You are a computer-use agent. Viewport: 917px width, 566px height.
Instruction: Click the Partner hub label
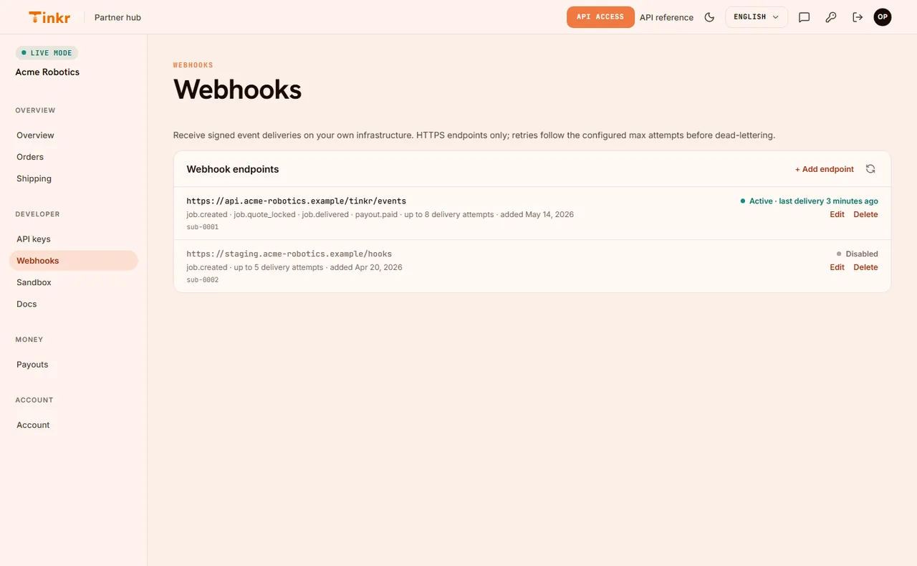click(x=117, y=17)
